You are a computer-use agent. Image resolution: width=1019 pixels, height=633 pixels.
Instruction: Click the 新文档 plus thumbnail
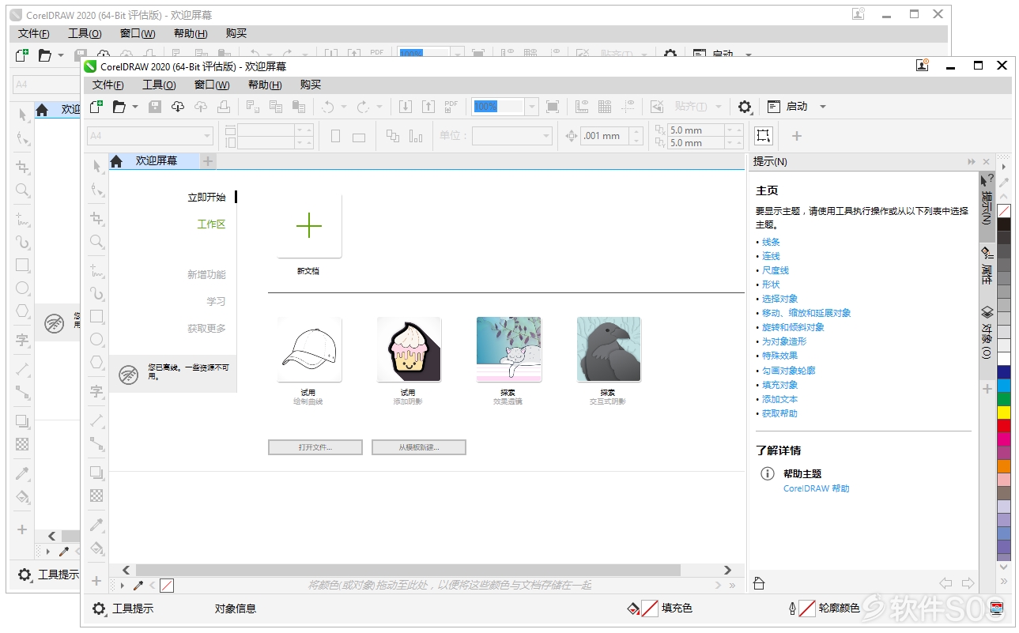point(309,226)
